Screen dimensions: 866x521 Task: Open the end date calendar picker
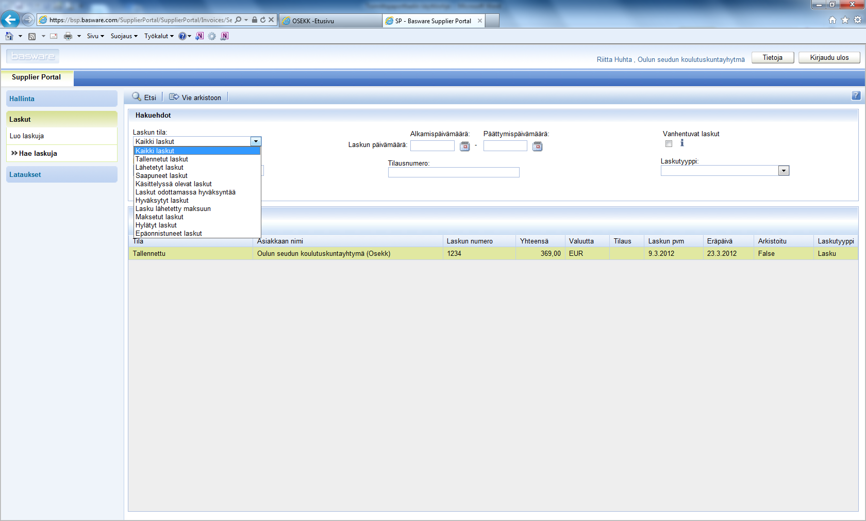537,146
